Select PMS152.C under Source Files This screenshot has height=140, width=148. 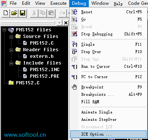(x=42, y=43)
